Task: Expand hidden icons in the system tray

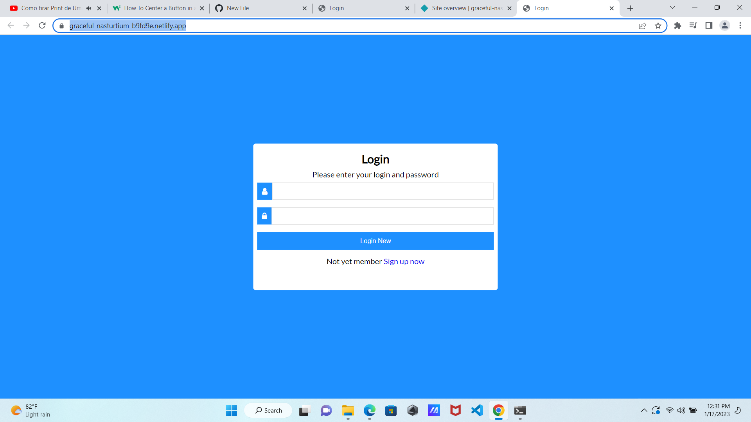Action: (x=644, y=410)
